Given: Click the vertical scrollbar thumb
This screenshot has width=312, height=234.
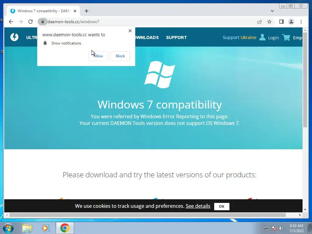Looking at the screenshot, I should click(305, 80).
